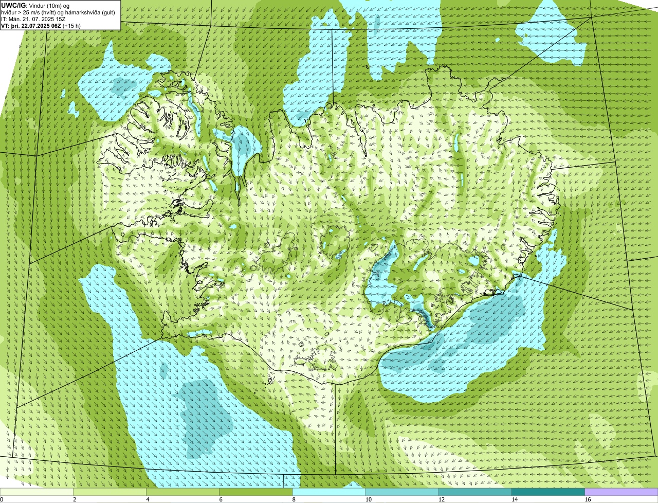Click the lavender above-16 m/s swatch
Screen dimensions: 658x503
(622, 492)
